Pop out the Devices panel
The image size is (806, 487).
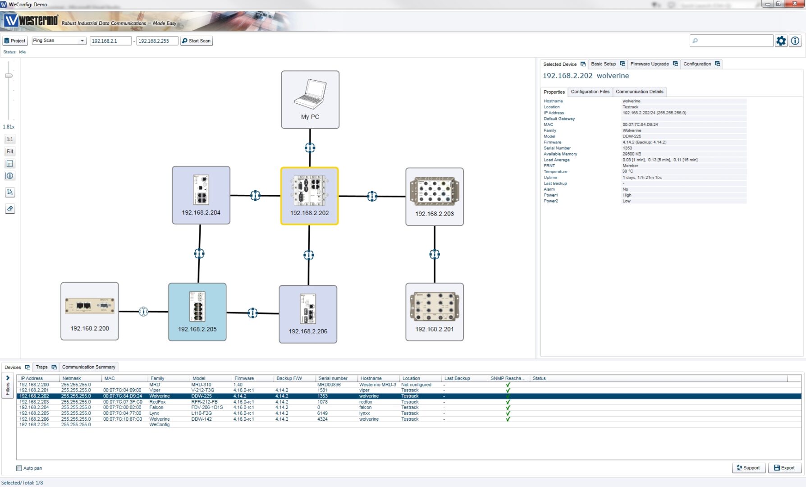click(x=27, y=367)
